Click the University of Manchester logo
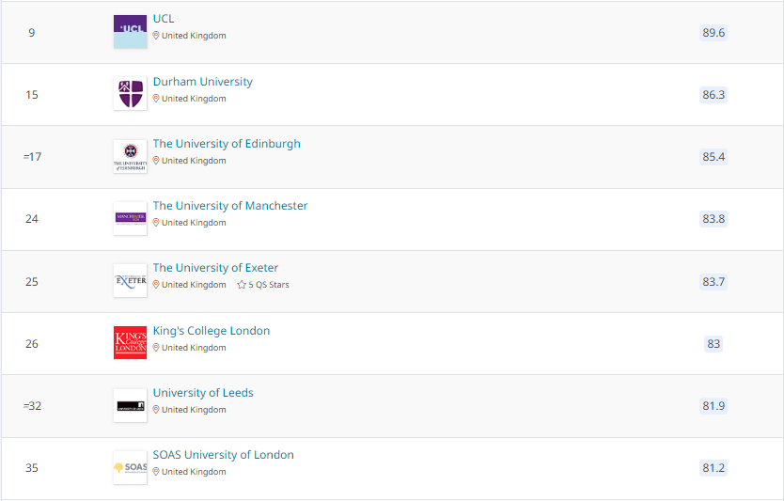This screenshot has width=784, height=501. click(x=130, y=218)
